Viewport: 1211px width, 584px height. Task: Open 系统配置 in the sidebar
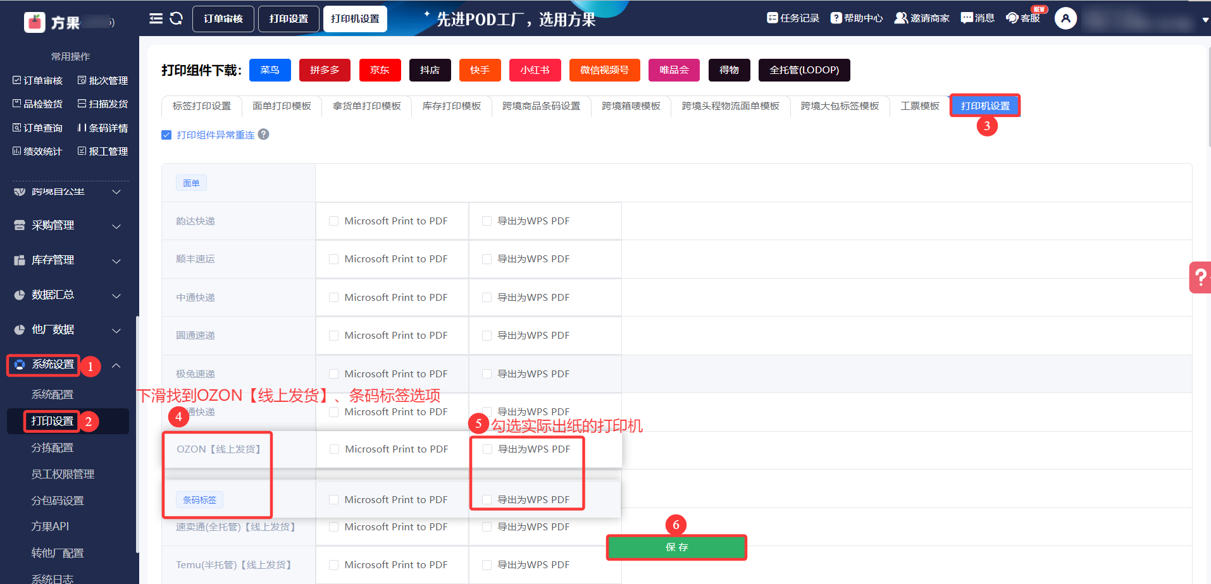53,394
